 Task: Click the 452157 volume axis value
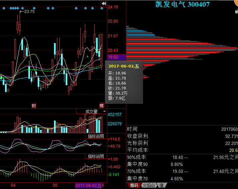(115, 114)
